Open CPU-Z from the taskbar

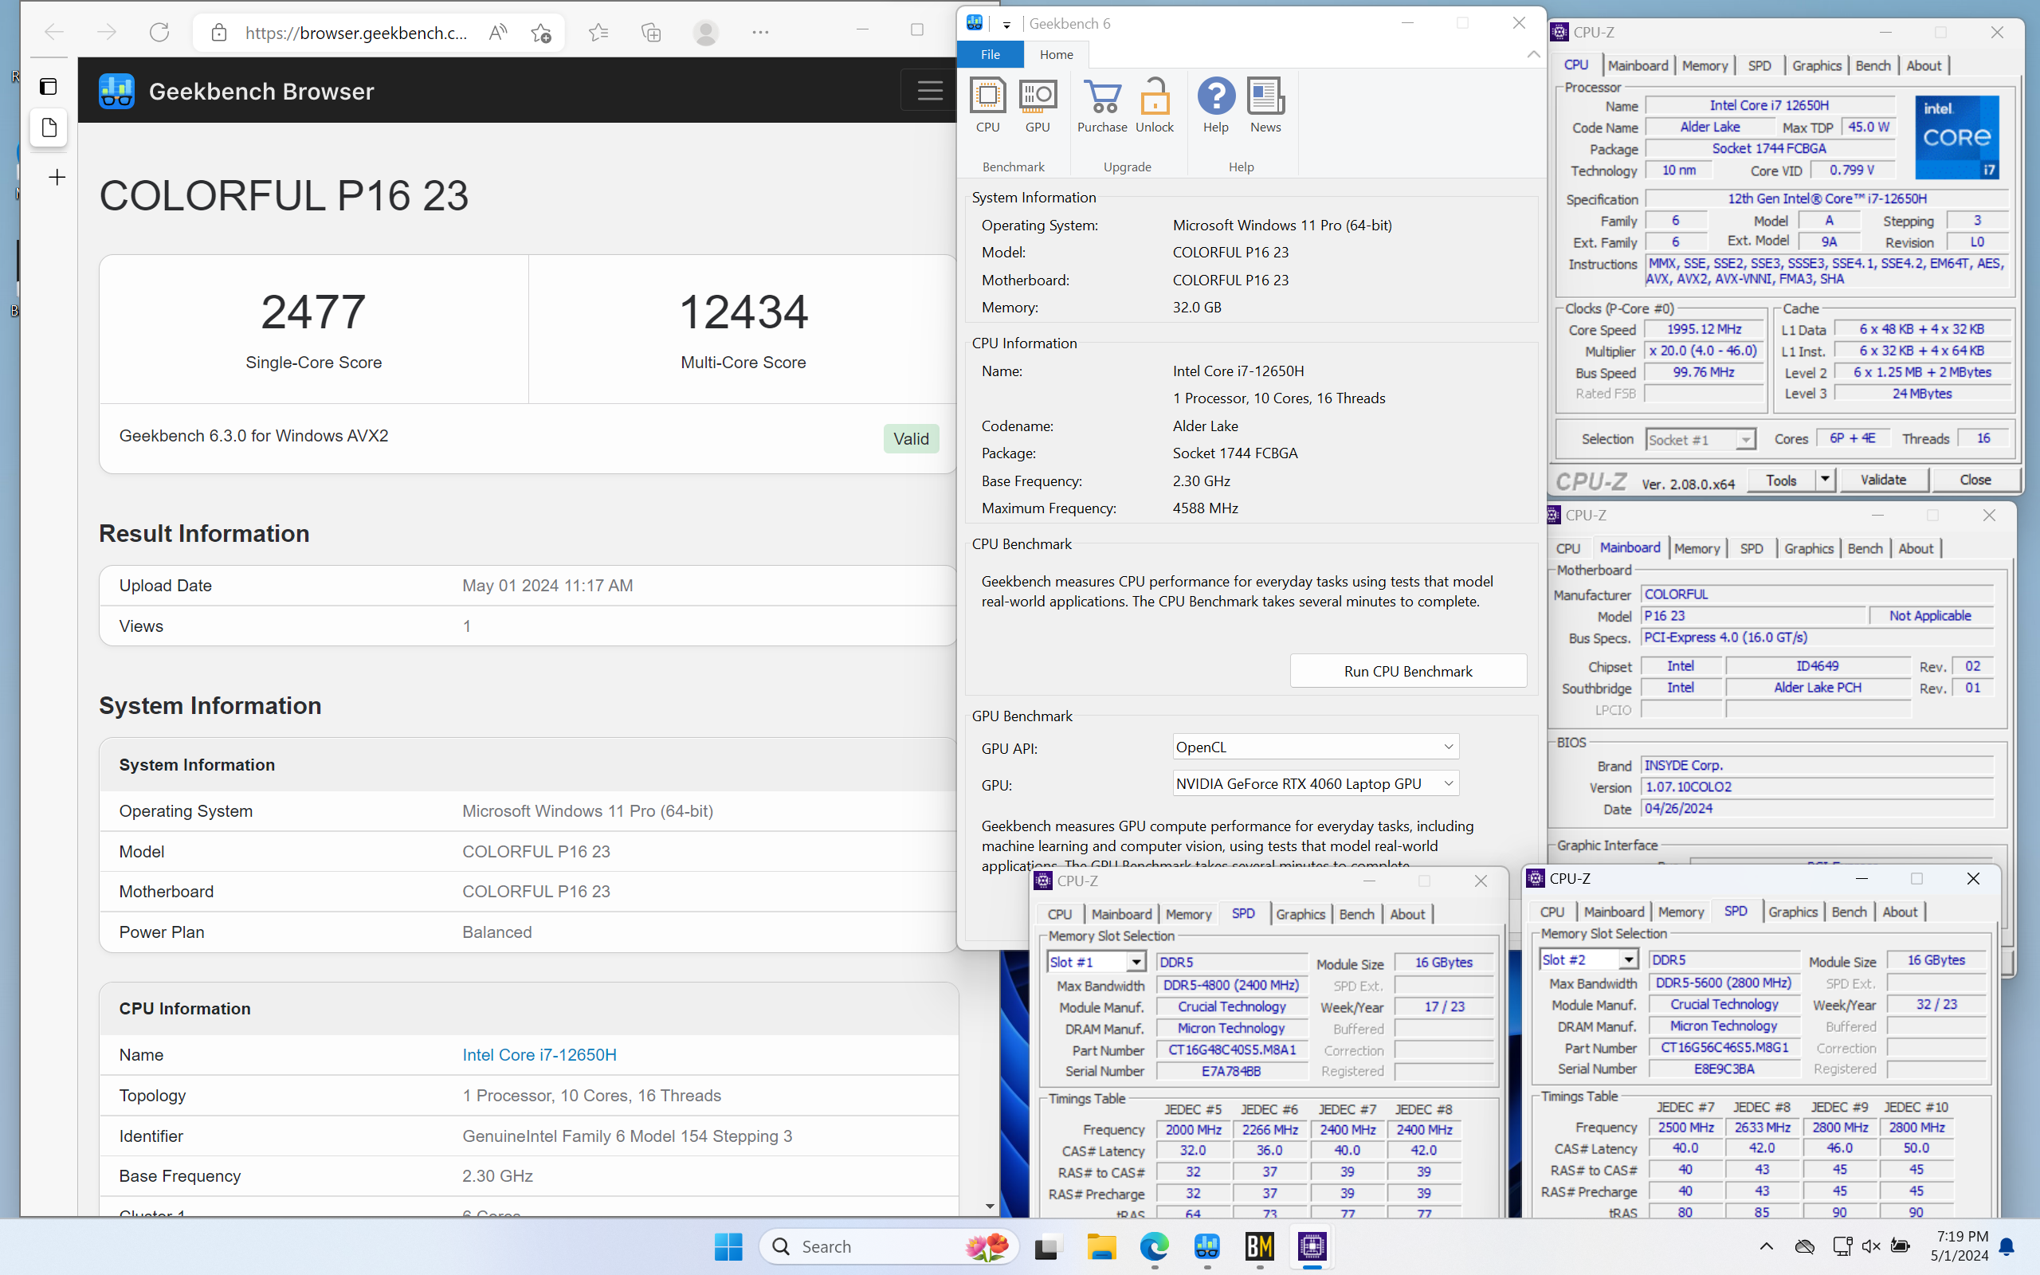tap(1312, 1246)
